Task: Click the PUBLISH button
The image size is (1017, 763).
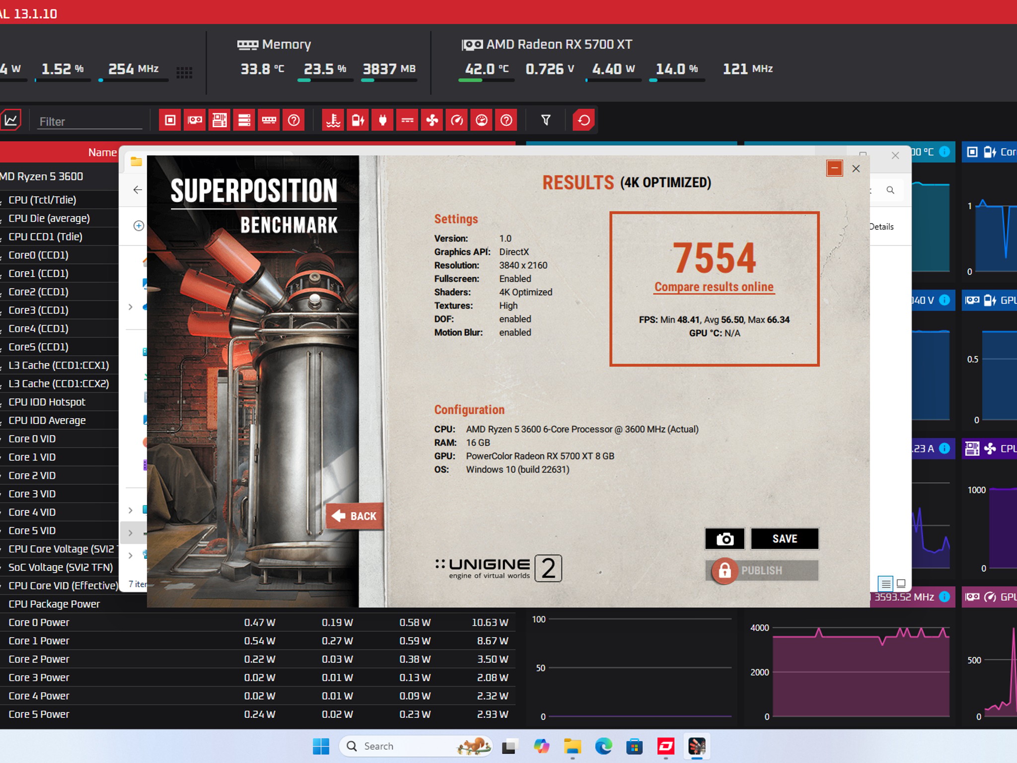Action: pyautogui.click(x=762, y=570)
